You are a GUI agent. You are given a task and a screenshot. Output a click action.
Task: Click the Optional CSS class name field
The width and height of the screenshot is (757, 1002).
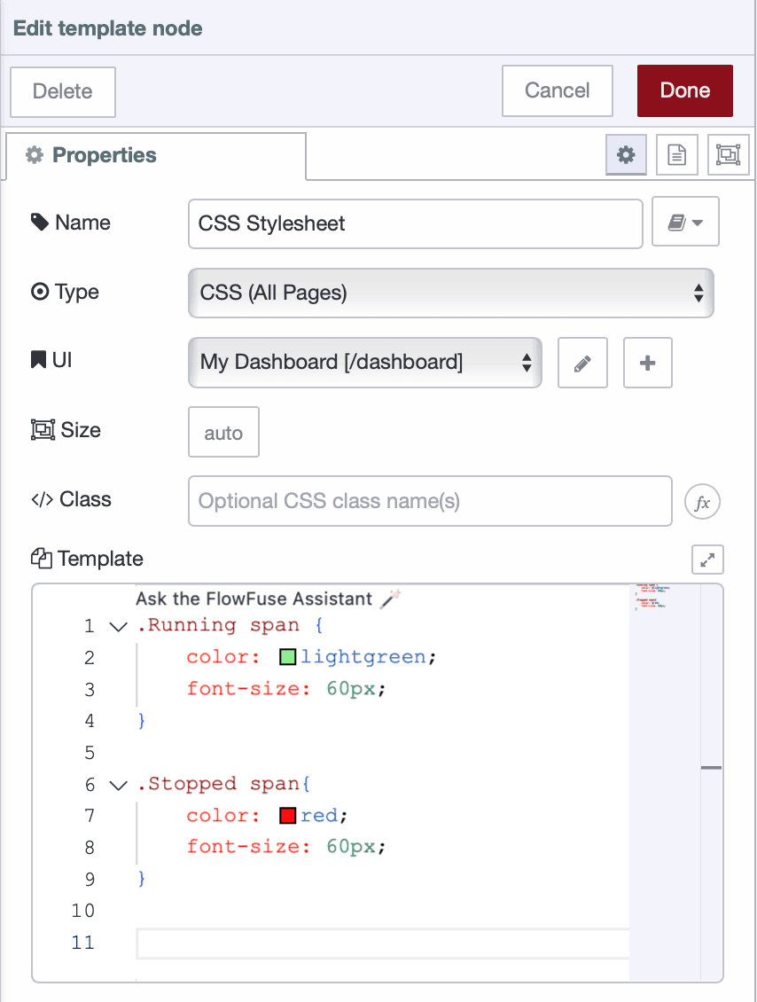click(x=430, y=501)
